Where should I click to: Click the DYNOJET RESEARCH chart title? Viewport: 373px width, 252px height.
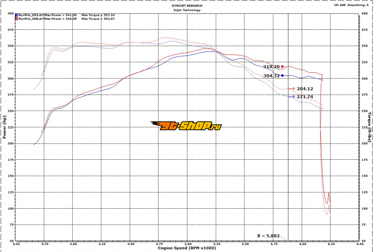pyautogui.click(x=186, y=5)
